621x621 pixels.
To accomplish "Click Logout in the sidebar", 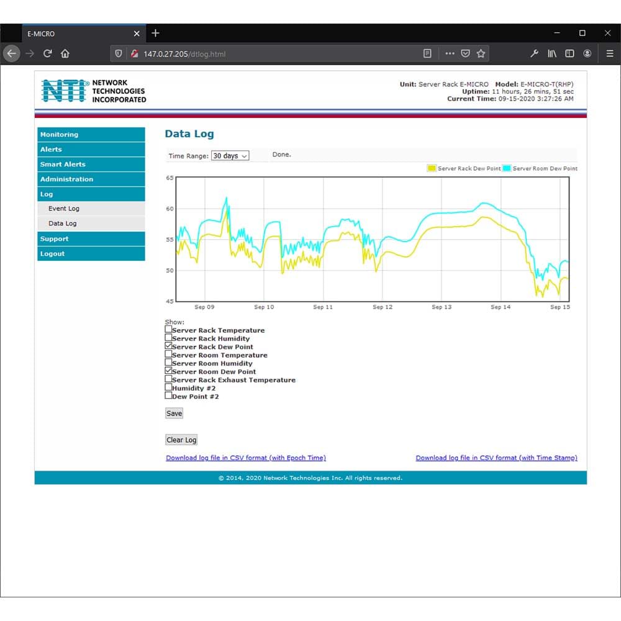I will click(91, 254).
